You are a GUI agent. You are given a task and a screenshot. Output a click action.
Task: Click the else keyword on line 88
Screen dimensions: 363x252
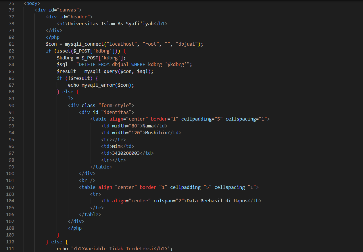coord(68,92)
